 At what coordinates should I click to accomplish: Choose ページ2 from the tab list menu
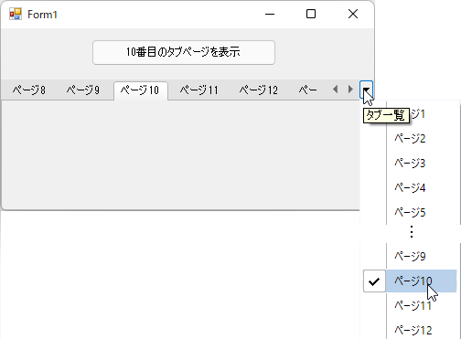click(410, 139)
